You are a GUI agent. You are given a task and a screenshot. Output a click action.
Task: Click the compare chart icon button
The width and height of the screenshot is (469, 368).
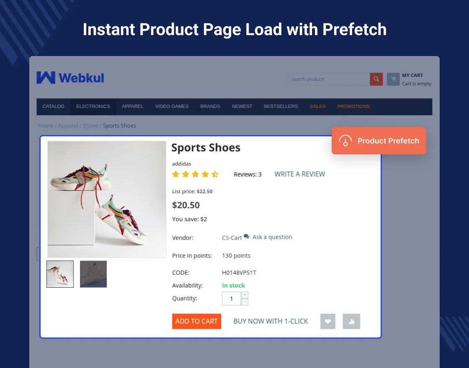tap(351, 321)
